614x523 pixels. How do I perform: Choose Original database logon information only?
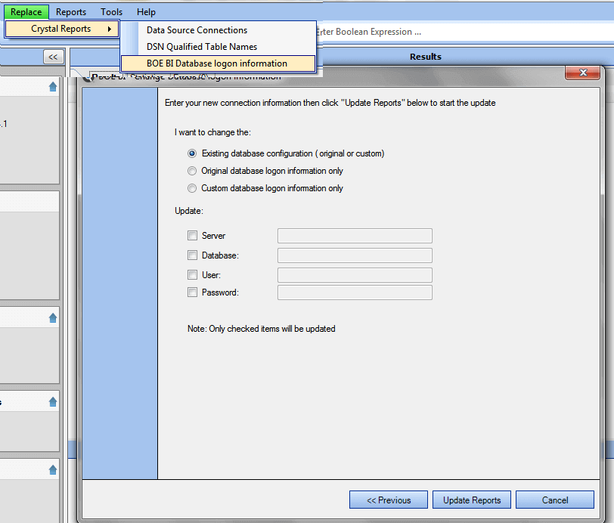pos(192,171)
